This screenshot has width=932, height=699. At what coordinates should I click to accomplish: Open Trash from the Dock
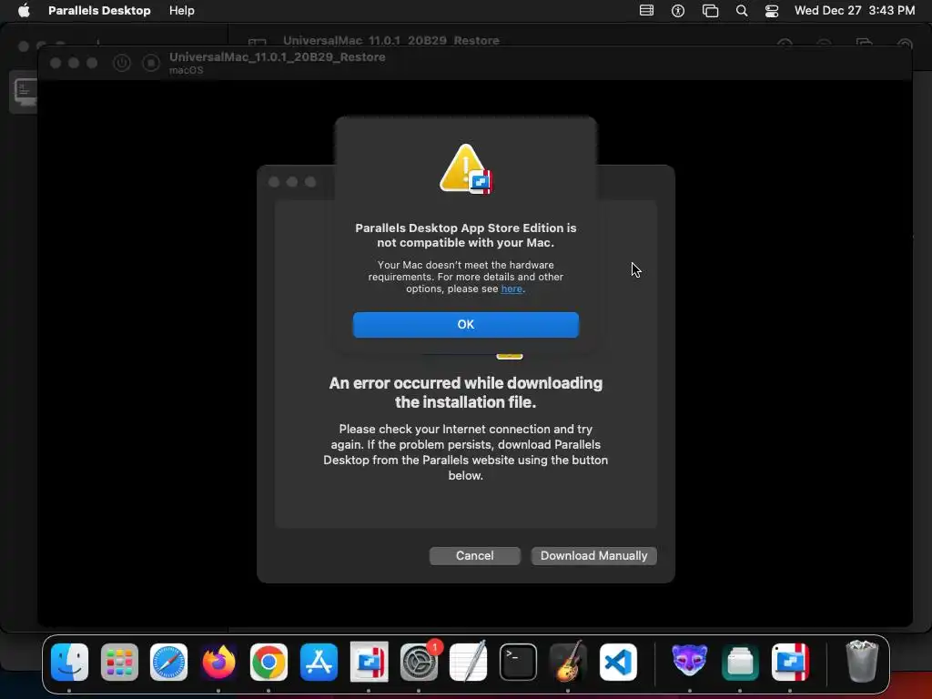coord(861,661)
